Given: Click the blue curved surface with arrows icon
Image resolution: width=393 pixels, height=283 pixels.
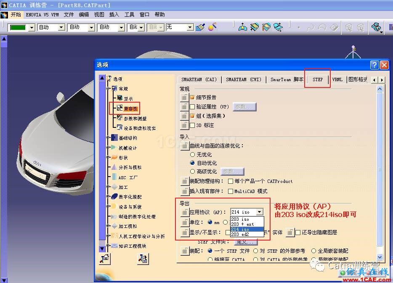Looking at the screenshot, I should tap(278, 27).
